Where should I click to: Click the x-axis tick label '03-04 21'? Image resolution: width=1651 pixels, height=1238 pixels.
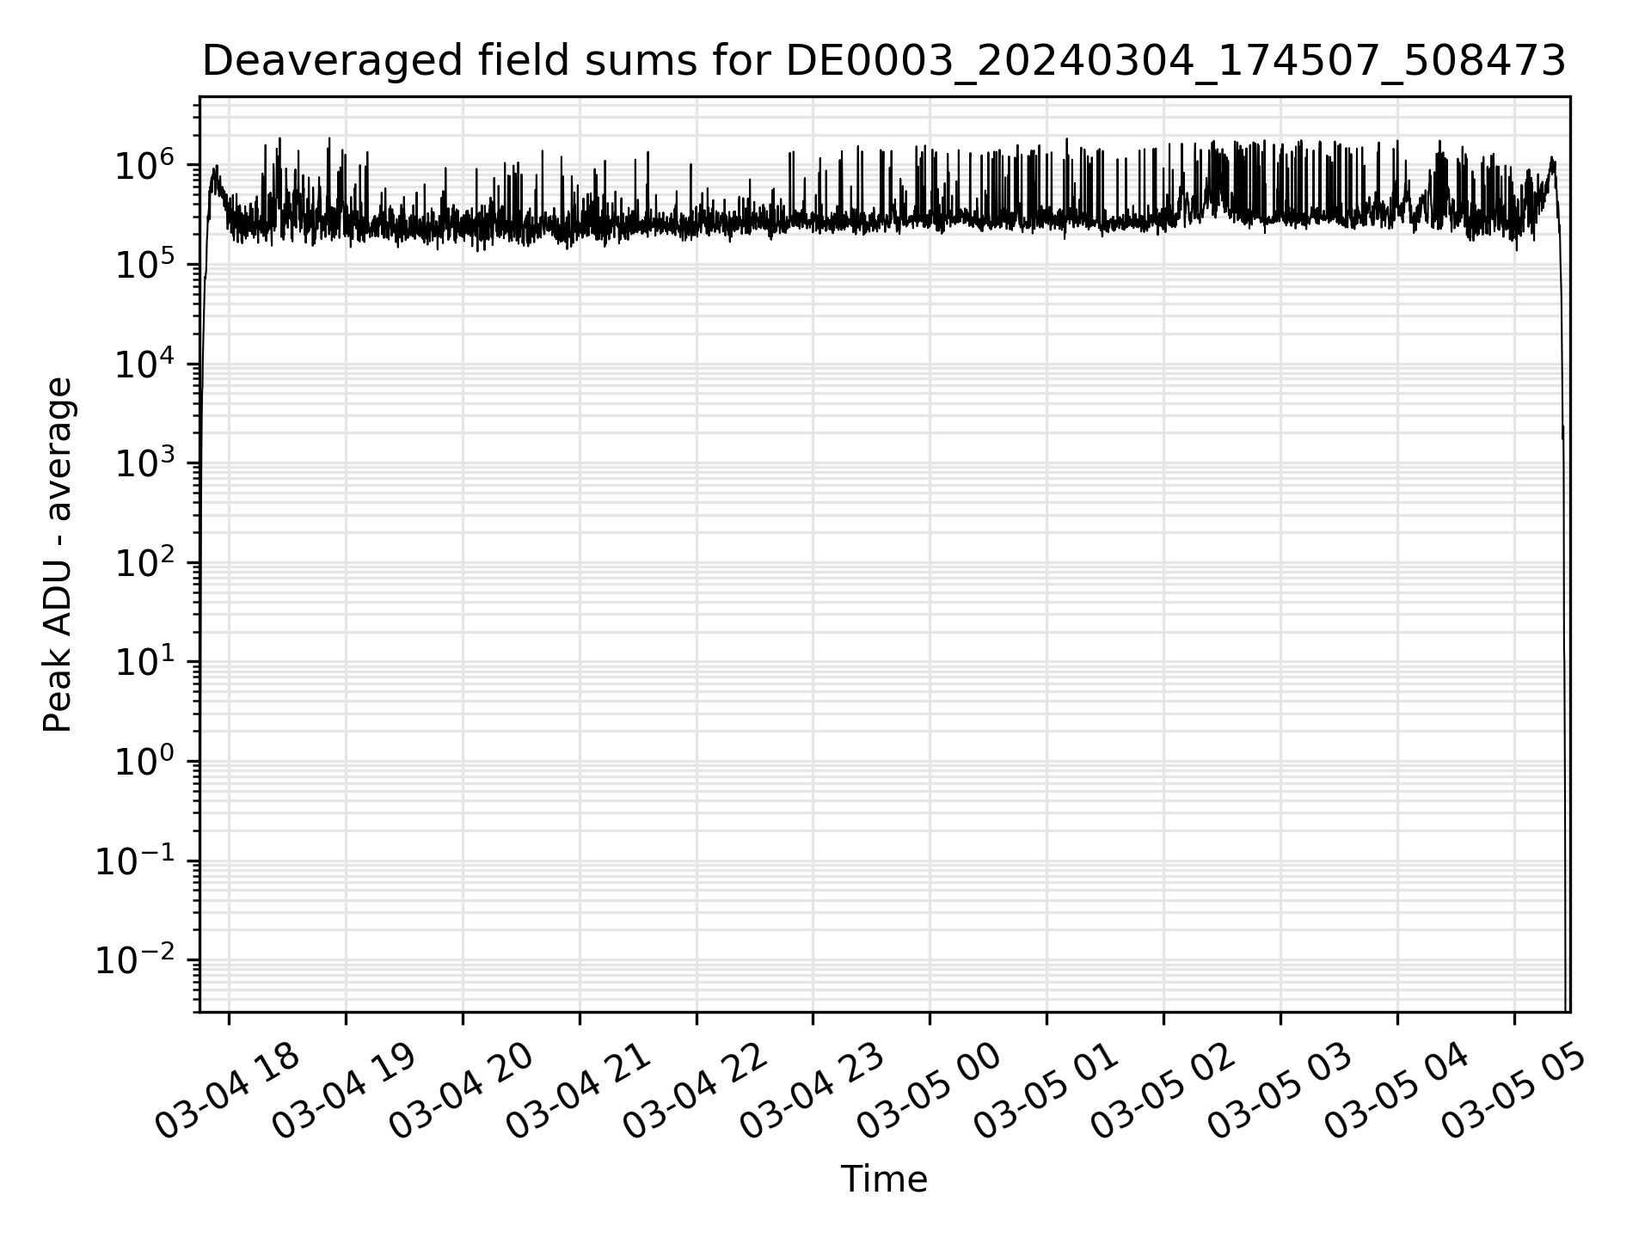tap(580, 1092)
